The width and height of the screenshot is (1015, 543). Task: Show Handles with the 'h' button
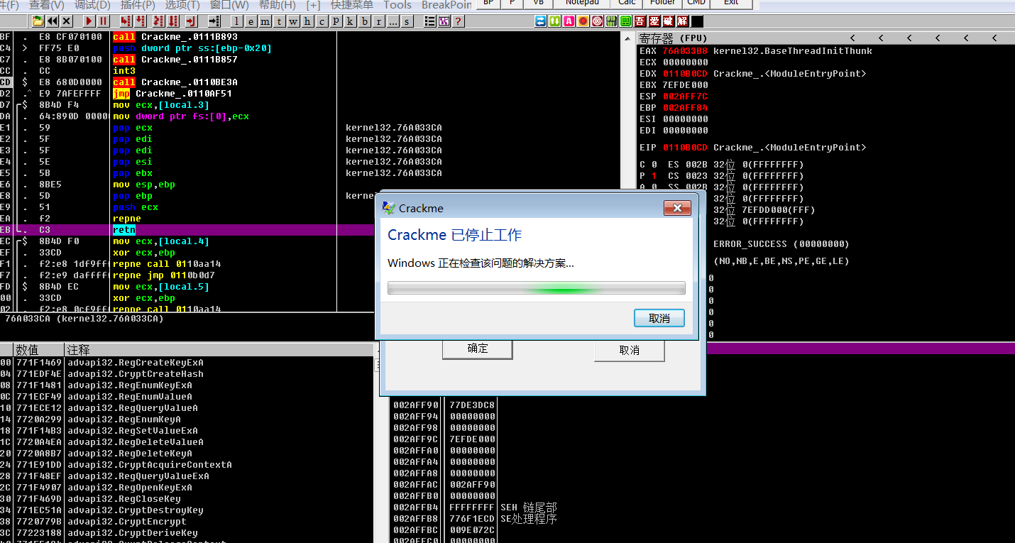307,21
